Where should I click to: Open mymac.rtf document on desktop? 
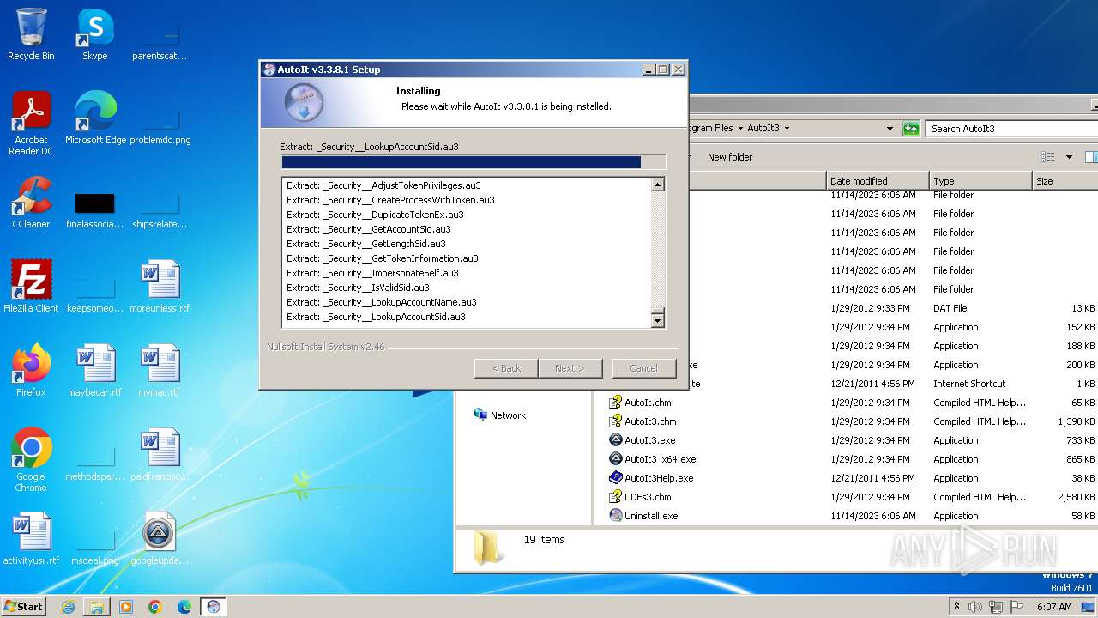(159, 371)
